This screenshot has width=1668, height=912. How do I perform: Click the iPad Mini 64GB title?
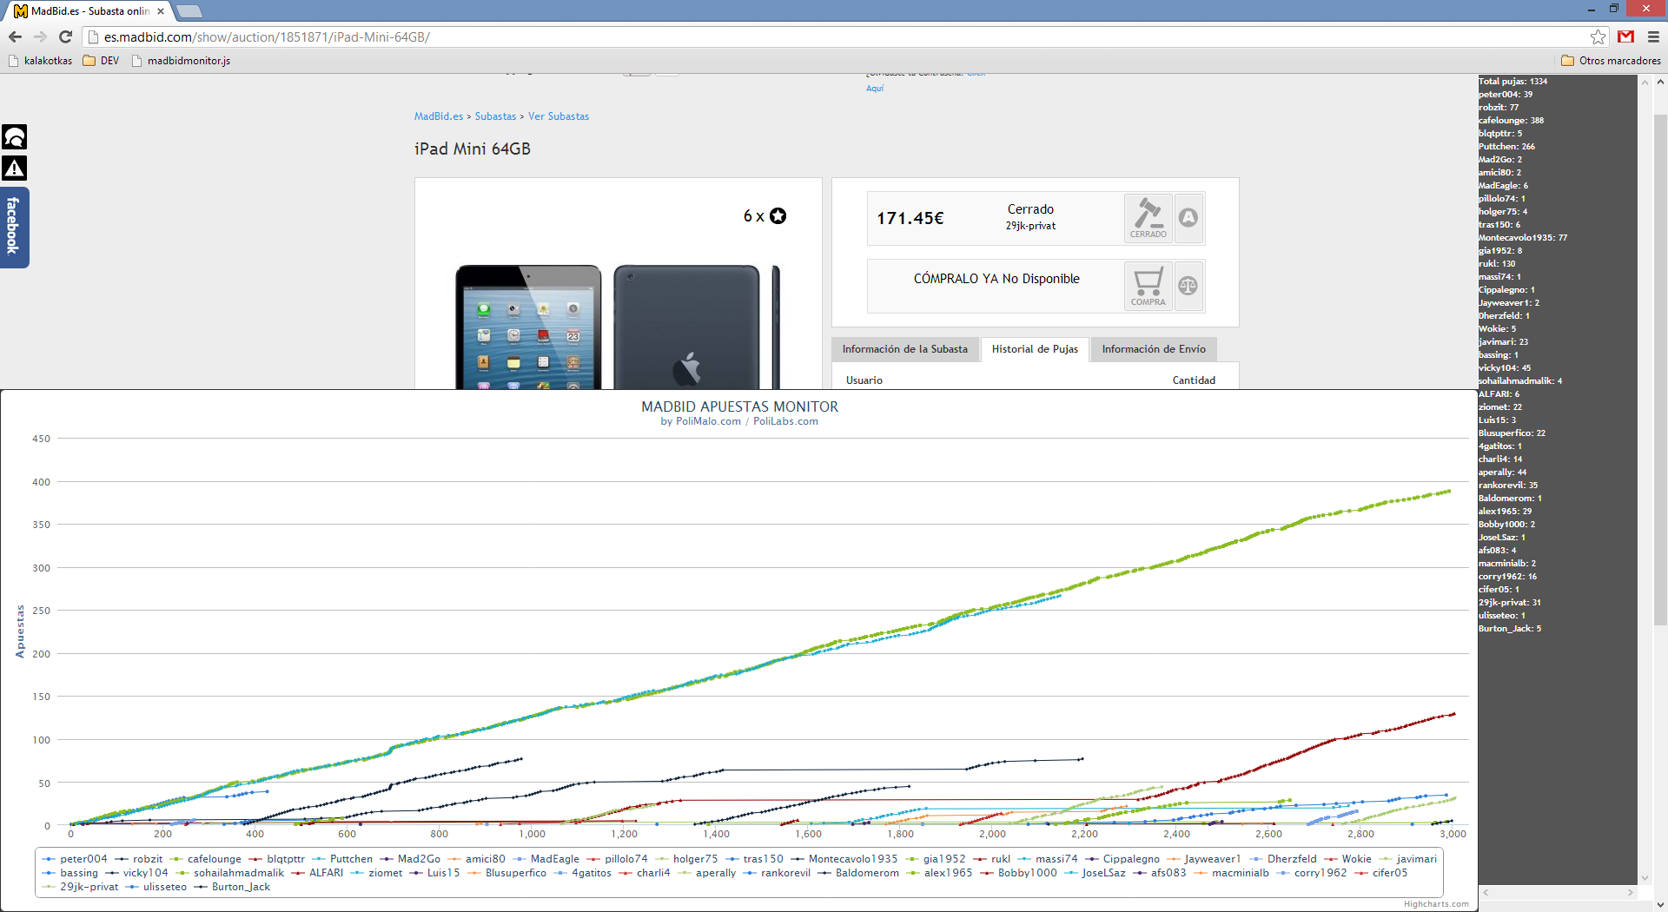point(472,149)
